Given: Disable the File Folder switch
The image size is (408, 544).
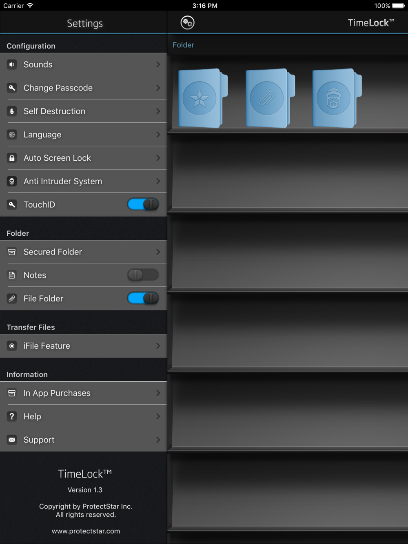Looking at the screenshot, I should (x=143, y=298).
